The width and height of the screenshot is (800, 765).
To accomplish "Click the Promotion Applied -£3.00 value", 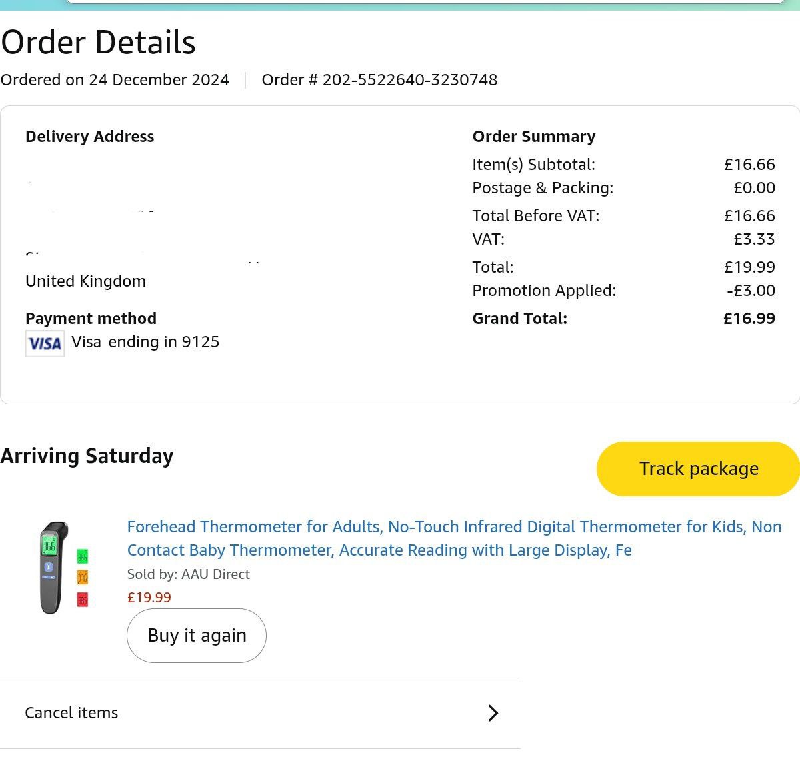I will click(751, 291).
